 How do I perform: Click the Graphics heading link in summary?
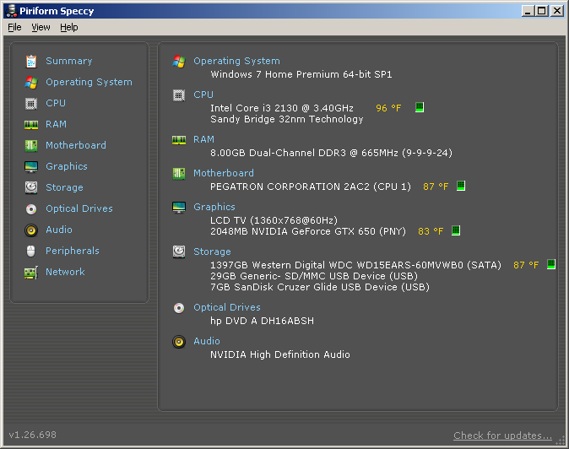[x=214, y=207]
